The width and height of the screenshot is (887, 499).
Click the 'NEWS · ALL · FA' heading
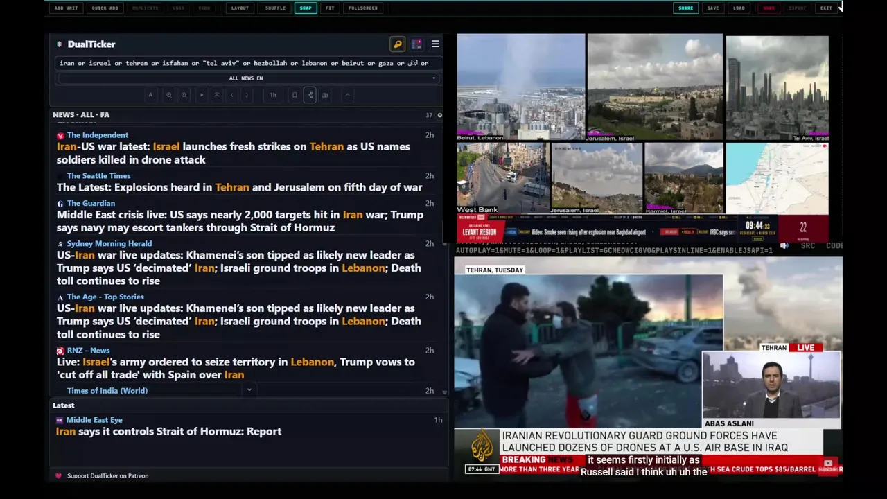click(x=81, y=115)
